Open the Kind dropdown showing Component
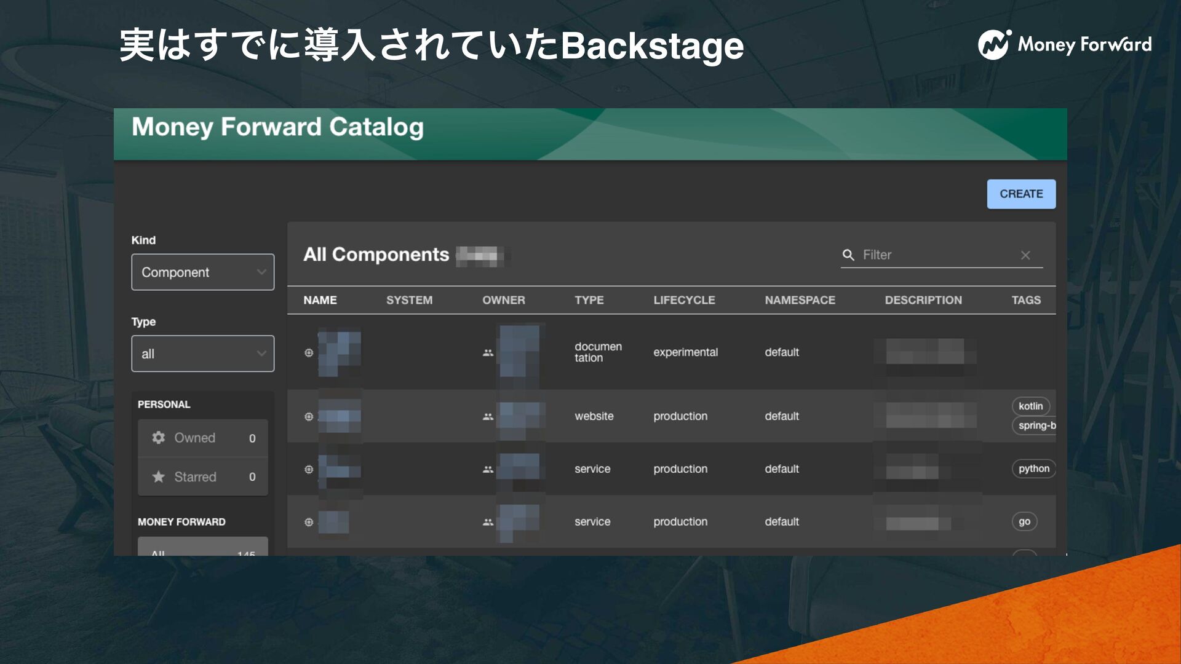Image resolution: width=1181 pixels, height=664 pixels. coord(202,272)
